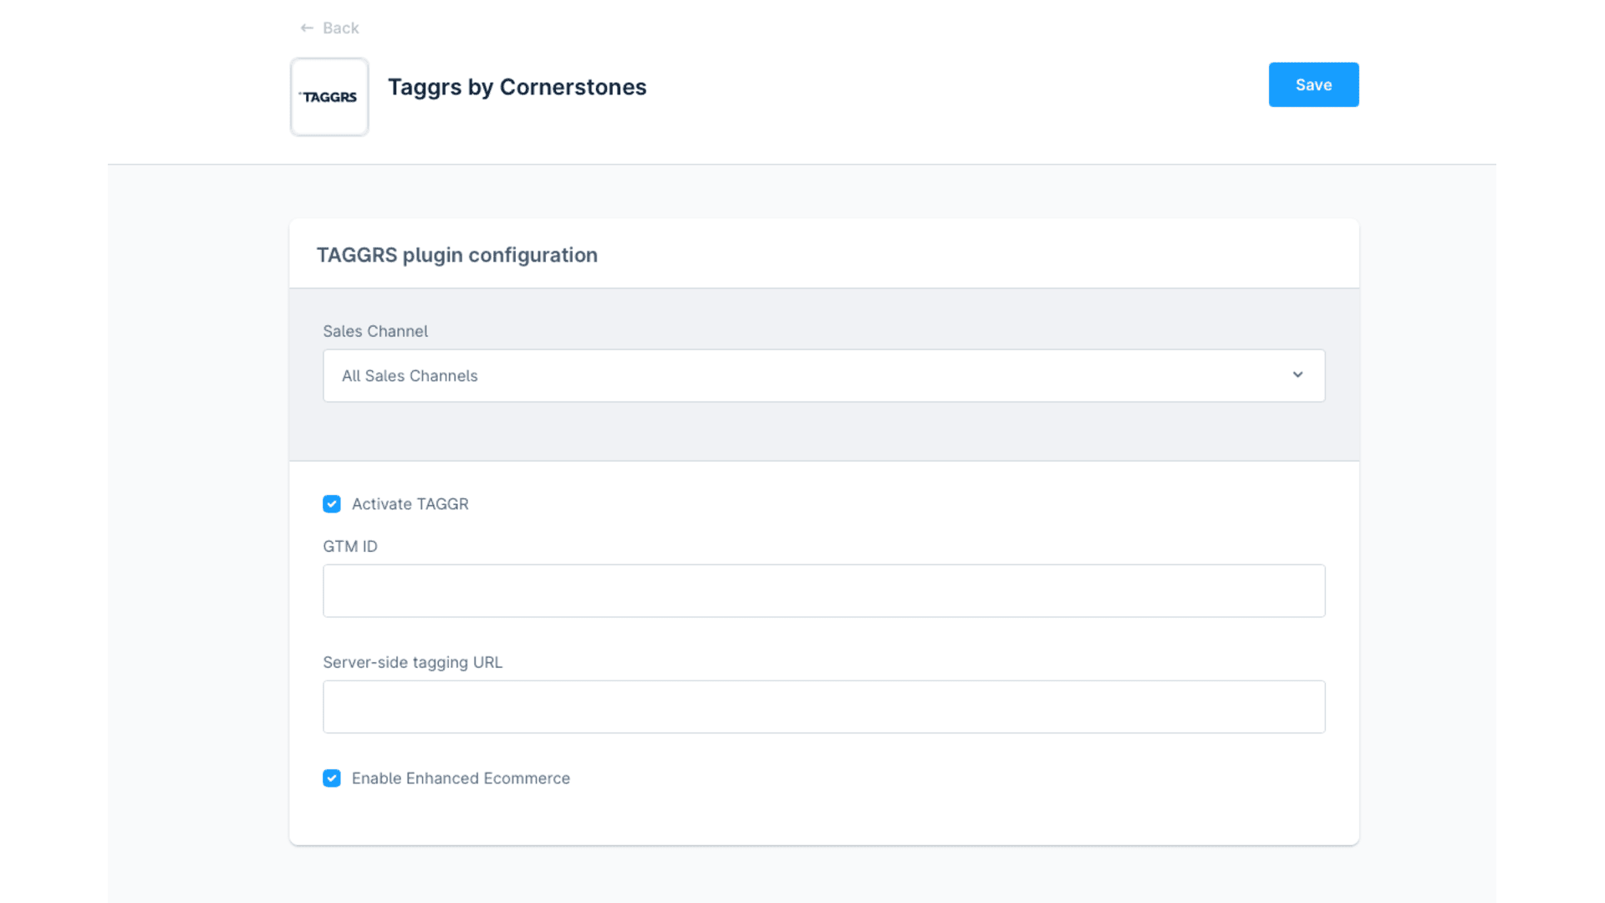The image size is (1605, 903).
Task: Click the GTM ID field label
Action: 350,546
